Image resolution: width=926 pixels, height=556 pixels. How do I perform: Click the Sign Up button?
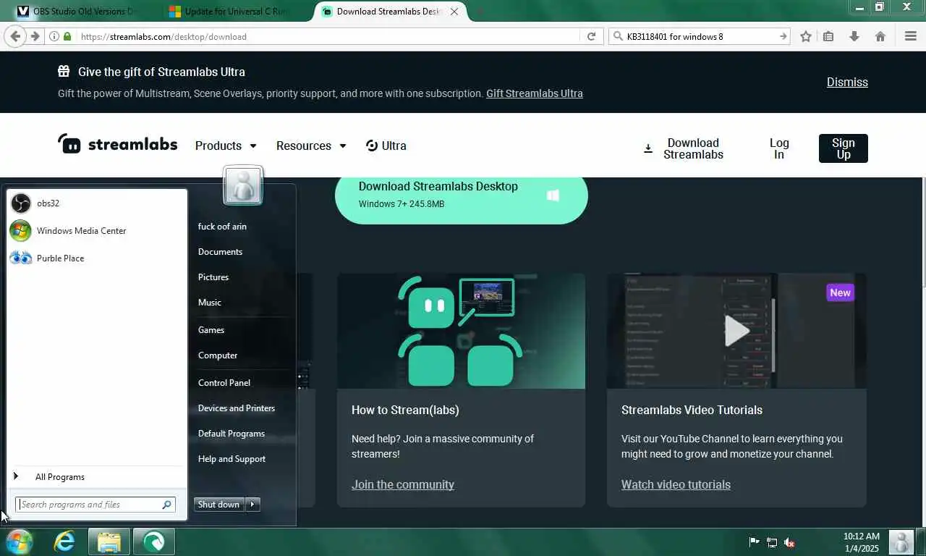click(844, 148)
